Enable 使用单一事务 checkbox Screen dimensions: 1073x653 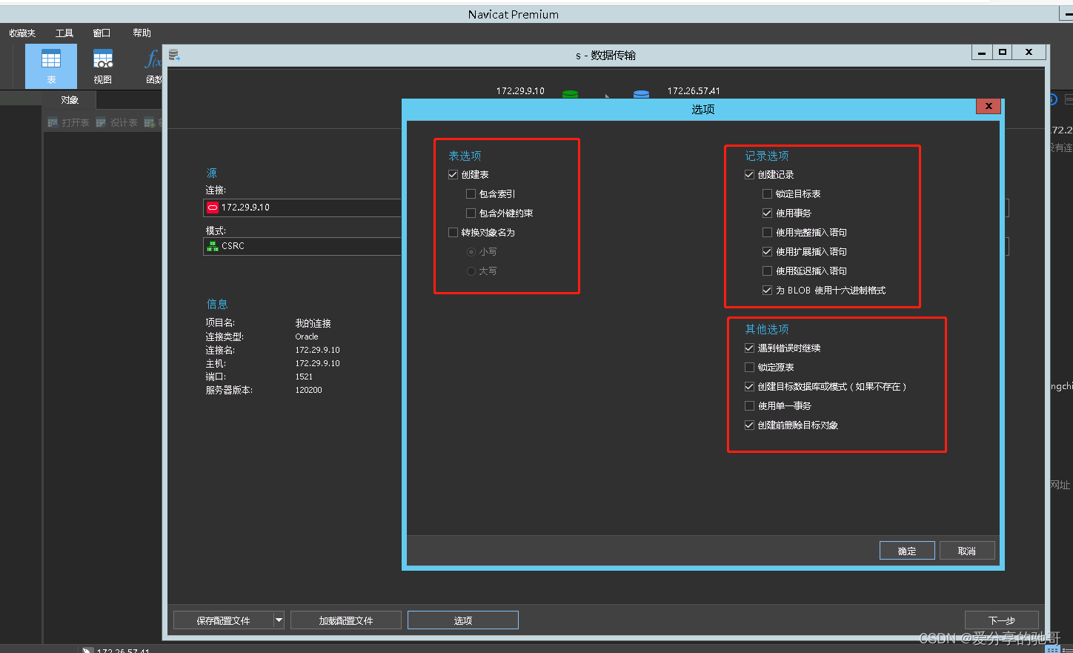[749, 406]
